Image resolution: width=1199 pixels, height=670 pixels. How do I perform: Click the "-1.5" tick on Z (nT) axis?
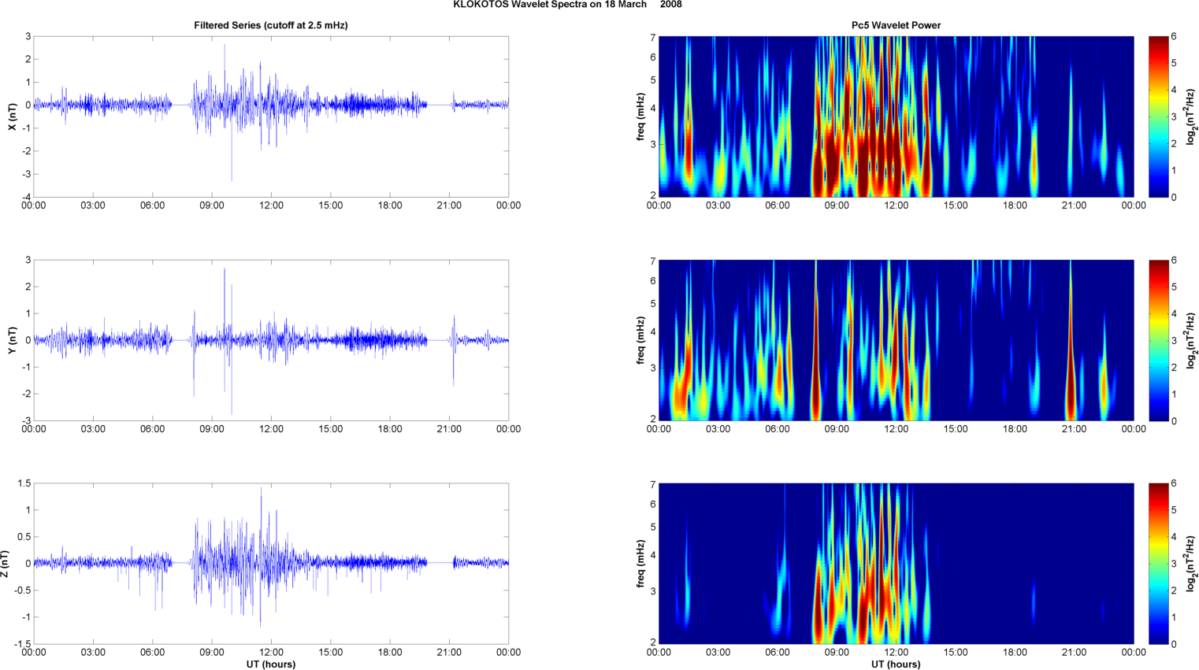(x=23, y=644)
